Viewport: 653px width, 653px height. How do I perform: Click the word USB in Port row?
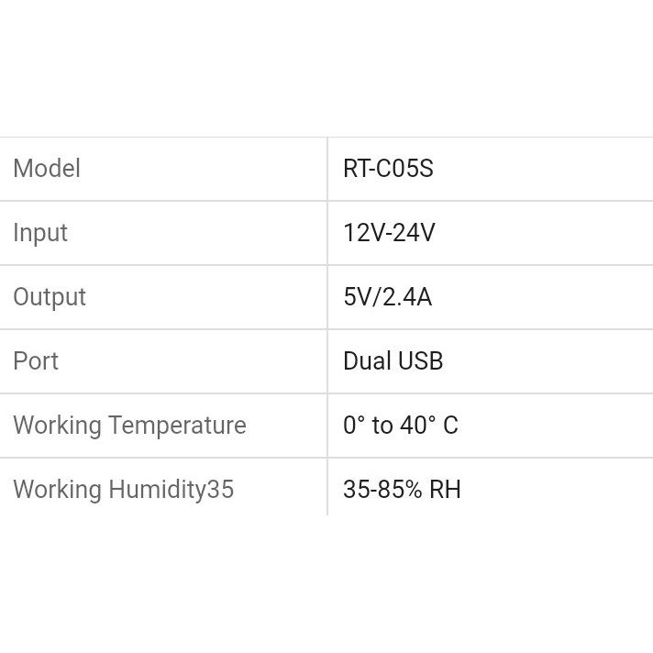[x=422, y=361]
